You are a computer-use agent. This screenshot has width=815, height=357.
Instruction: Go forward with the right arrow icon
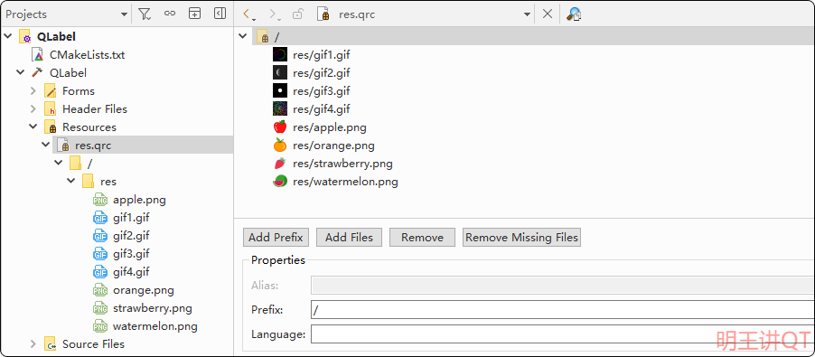tap(275, 14)
